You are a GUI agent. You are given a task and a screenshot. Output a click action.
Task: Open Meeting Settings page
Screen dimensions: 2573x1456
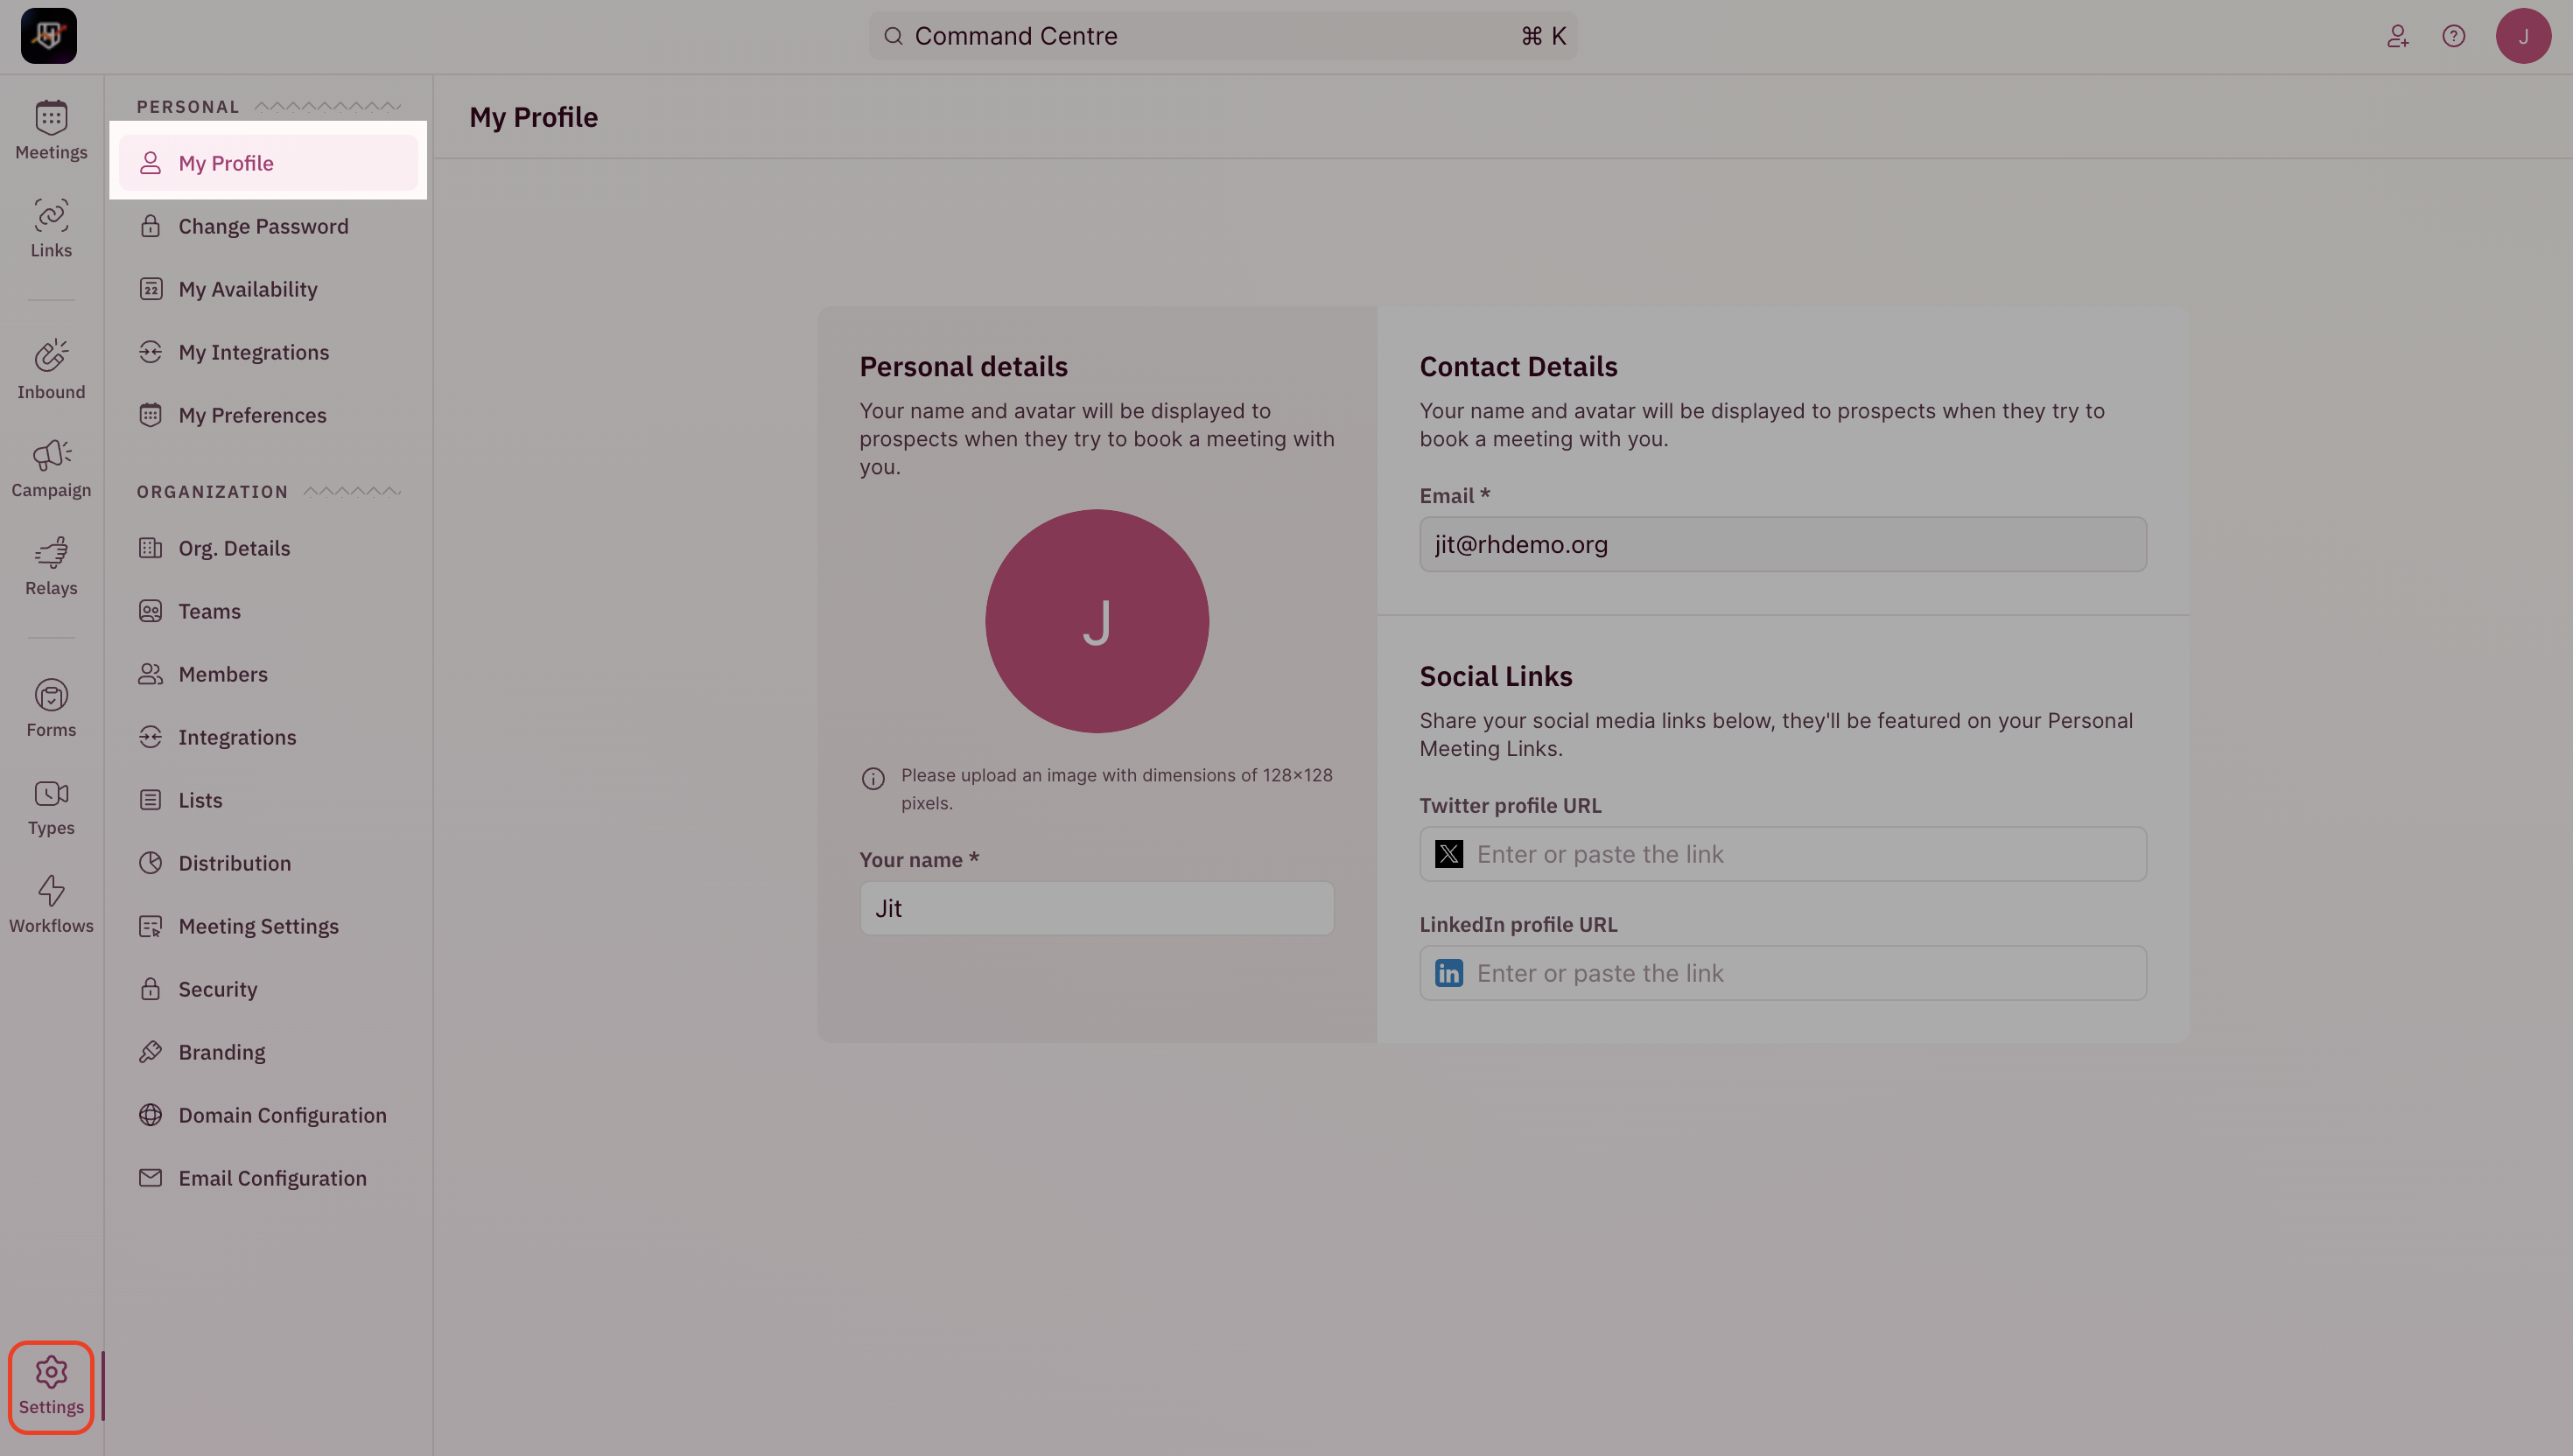coord(268,926)
